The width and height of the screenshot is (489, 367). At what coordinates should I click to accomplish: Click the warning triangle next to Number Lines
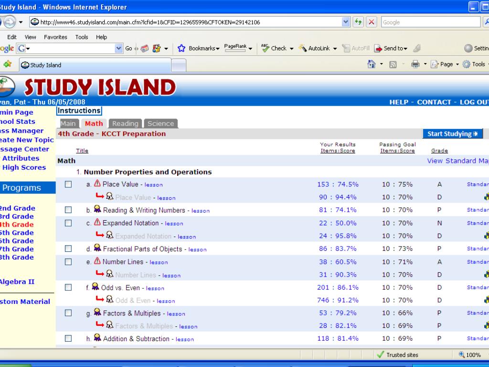click(97, 260)
